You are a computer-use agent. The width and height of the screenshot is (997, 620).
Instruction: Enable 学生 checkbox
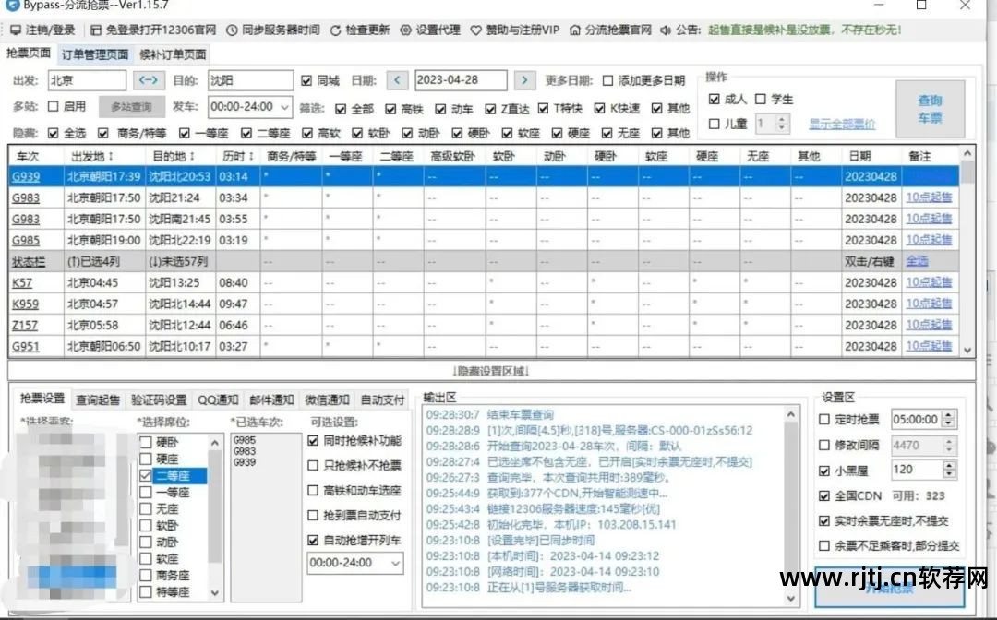(761, 99)
